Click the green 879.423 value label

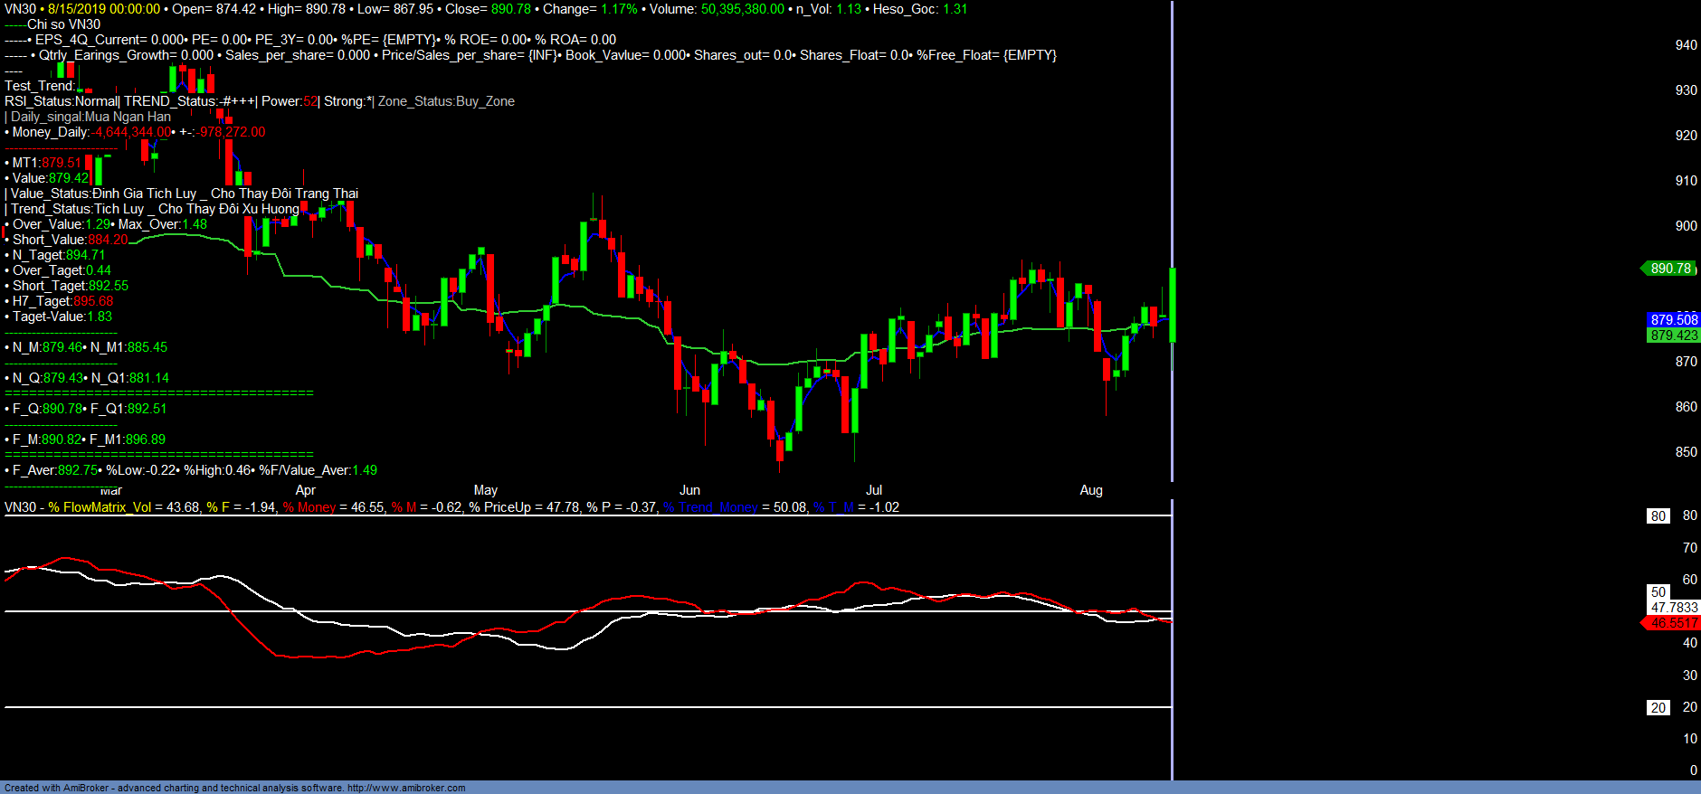pyautogui.click(x=1673, y=336)
